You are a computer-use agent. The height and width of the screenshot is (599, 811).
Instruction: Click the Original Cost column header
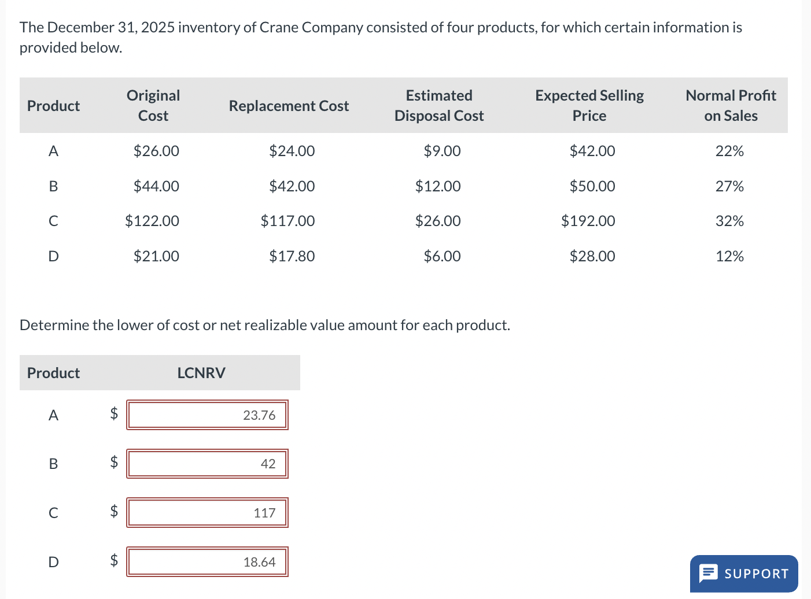point(153,105)
